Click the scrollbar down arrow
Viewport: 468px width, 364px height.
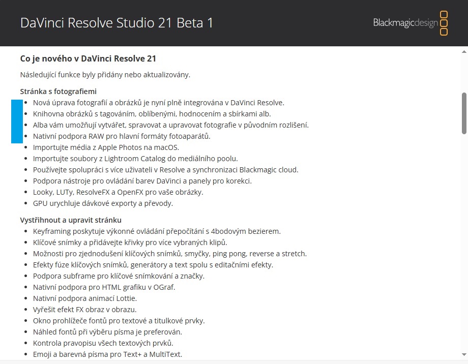(x=464, y=354)
